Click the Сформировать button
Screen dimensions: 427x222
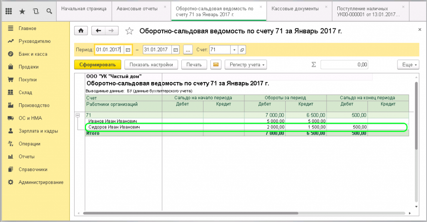(98, 65)
